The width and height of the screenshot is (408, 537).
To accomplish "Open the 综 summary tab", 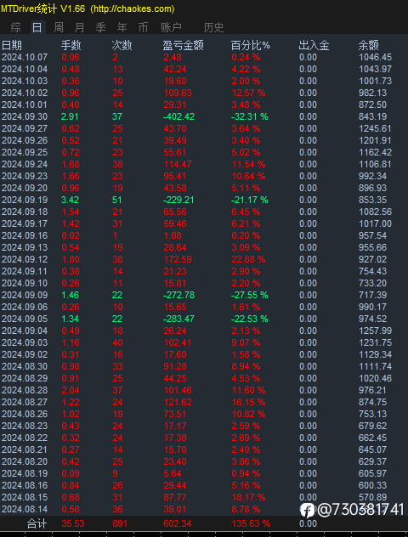I will coord(16,27).
